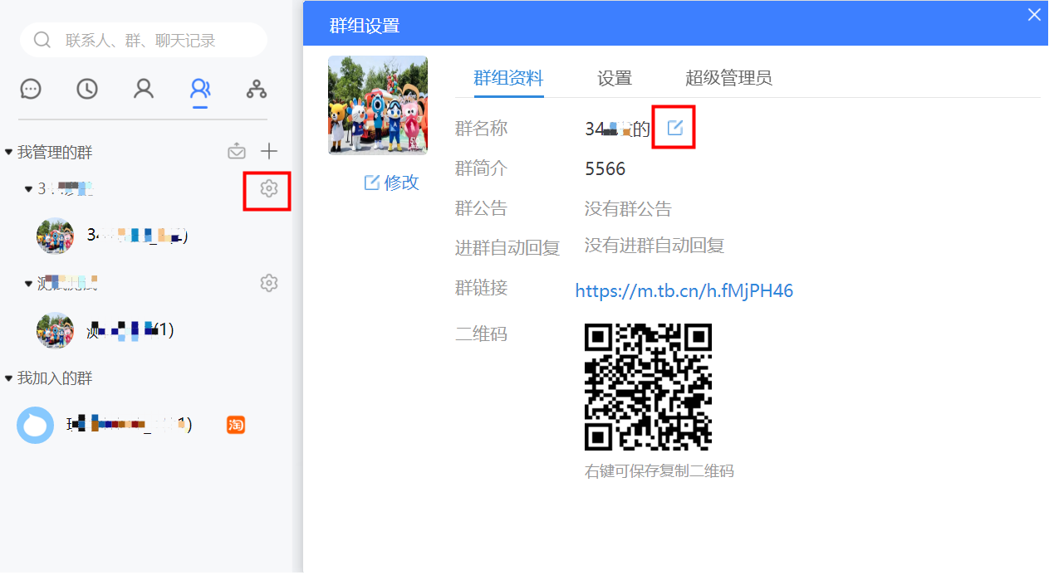This screenshot has height=575, width=1049.
Task: Open the organization structure icon
Action: pos(257,89)
